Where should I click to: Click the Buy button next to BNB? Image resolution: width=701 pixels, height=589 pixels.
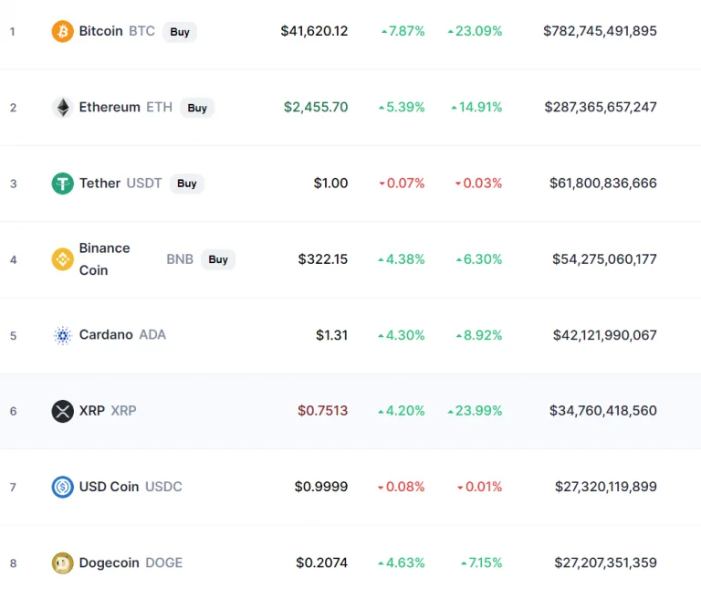pyautogui.click(x=218, y=259)
